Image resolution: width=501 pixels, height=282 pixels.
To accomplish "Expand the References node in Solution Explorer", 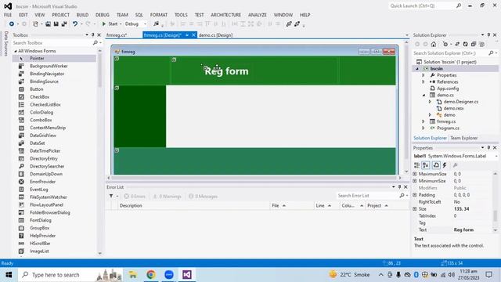I will [424, 81].
